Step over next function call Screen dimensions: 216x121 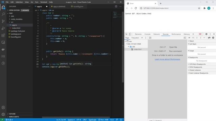193,38
